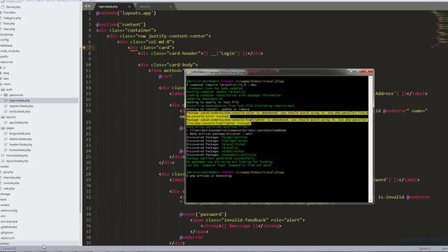Open details.blade.php from the sidebar
Image resolution: width=448 pixels, height=252 pixels.
pos(20,139)
